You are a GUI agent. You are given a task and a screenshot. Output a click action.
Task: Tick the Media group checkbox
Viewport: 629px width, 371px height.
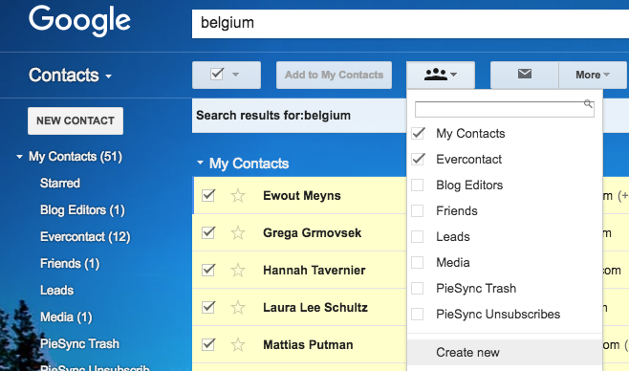418,262
